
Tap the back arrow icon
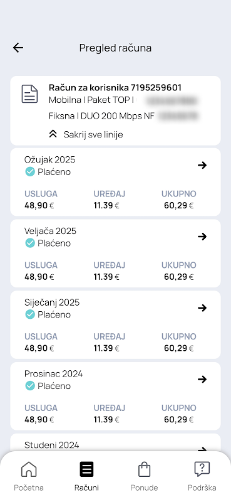(x=18, y=48)
